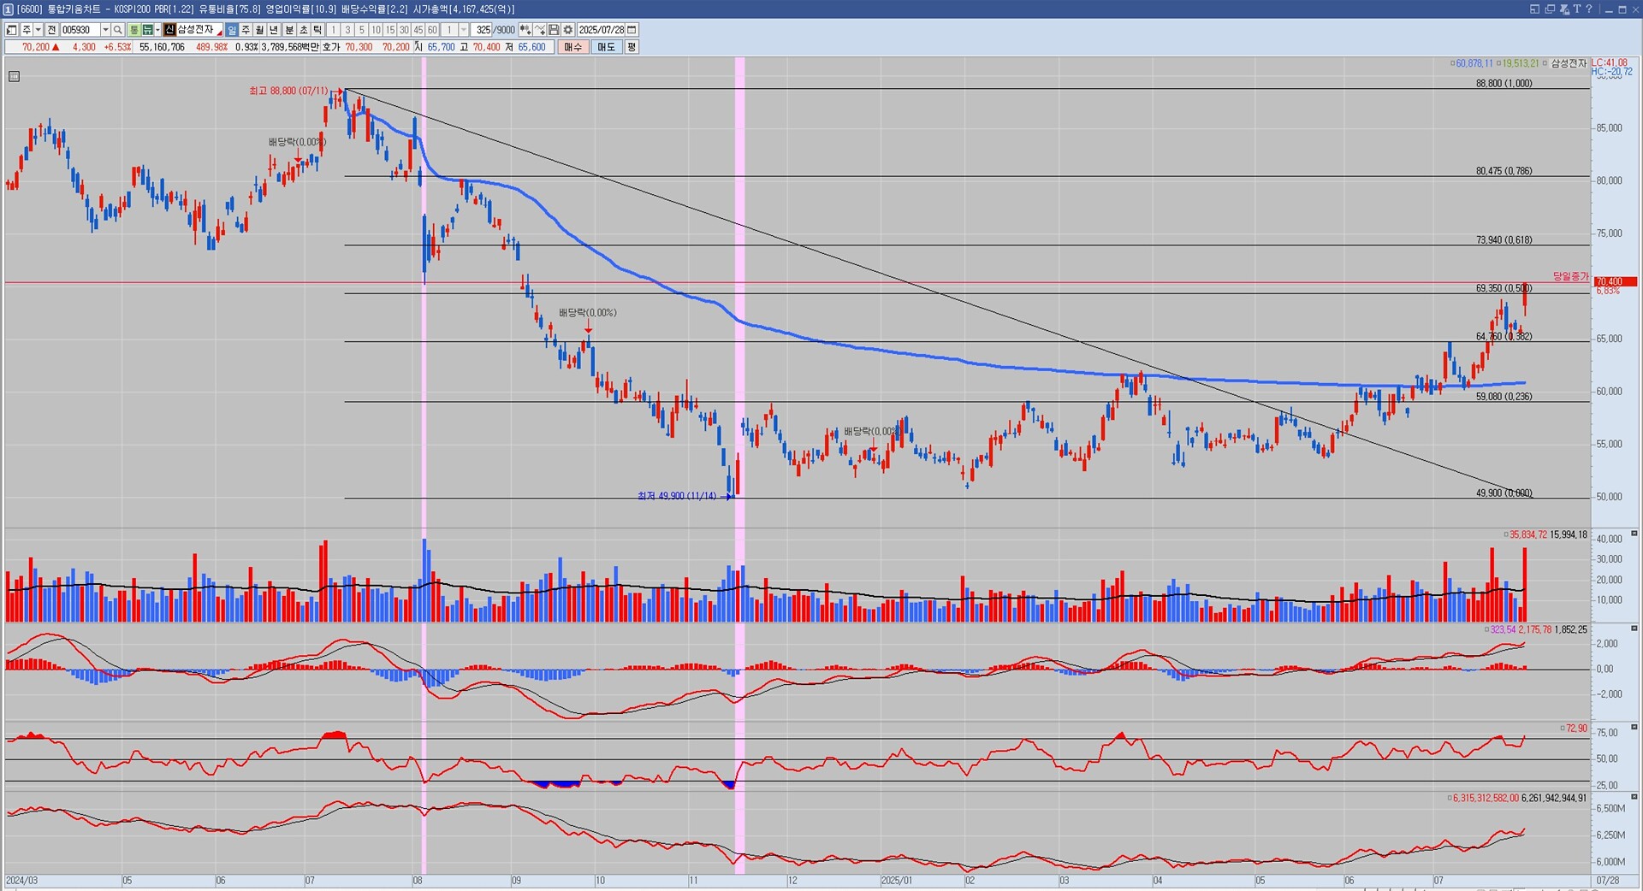Open the 주 market type dropdown arrow

38,30
